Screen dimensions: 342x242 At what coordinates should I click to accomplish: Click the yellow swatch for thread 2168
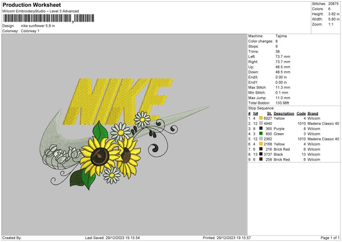click(261, 144)
